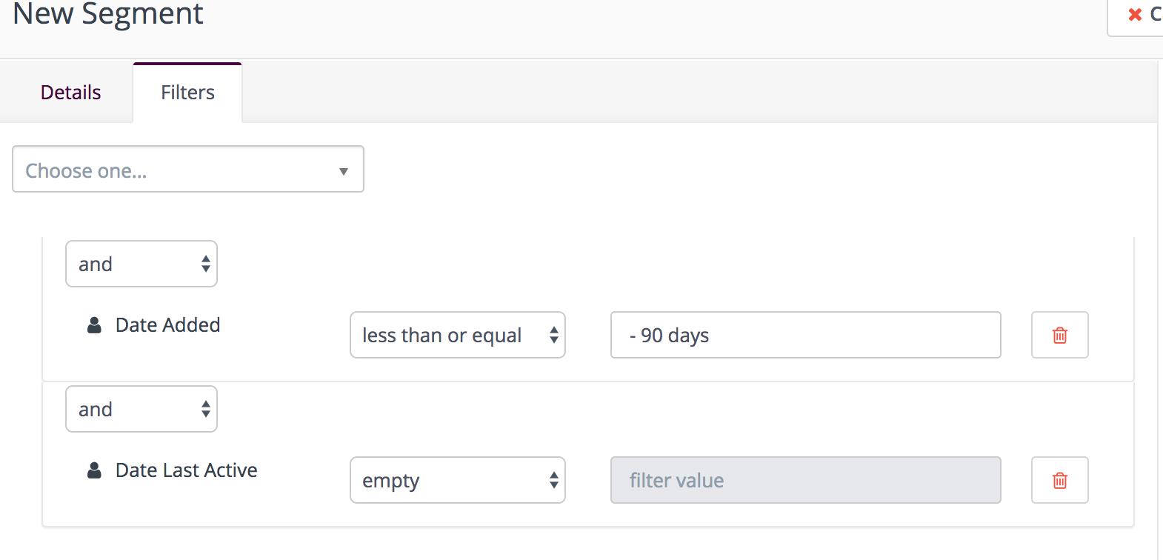Change the less than or equal operator

(x=458, y=335)
